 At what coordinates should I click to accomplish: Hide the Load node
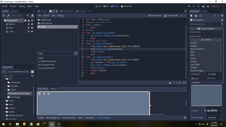tap(32, 31)
